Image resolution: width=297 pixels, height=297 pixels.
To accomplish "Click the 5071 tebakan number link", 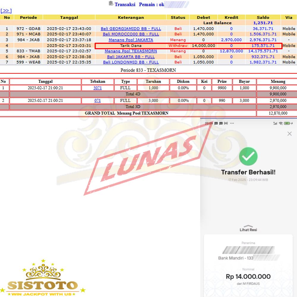I will (x=97, y=88).
